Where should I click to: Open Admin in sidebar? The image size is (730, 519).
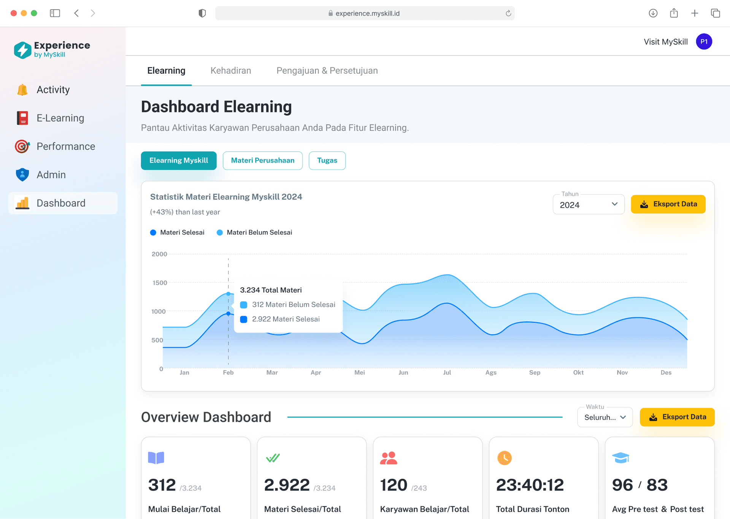63,175
